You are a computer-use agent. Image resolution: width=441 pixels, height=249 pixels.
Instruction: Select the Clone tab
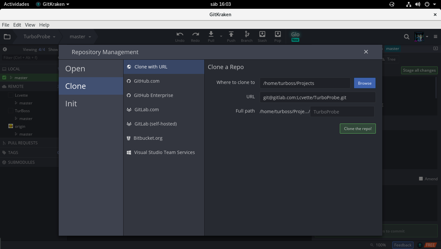pos(91,86)
